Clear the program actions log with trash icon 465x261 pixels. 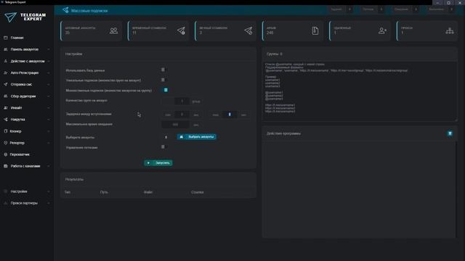pyautogui.click(x=450, y=133)
